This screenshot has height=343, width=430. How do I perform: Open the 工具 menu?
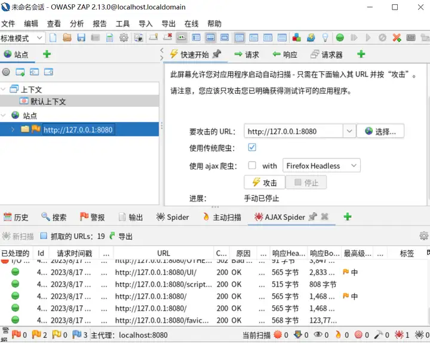pyautogui.click(x=122, y=23)
